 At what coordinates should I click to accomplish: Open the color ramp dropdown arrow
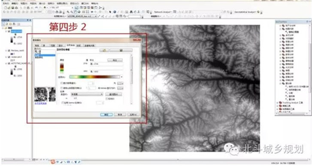[x=121, y=77]
